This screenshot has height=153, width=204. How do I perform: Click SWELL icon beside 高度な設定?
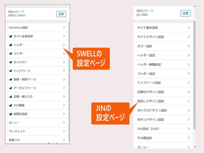10,114
